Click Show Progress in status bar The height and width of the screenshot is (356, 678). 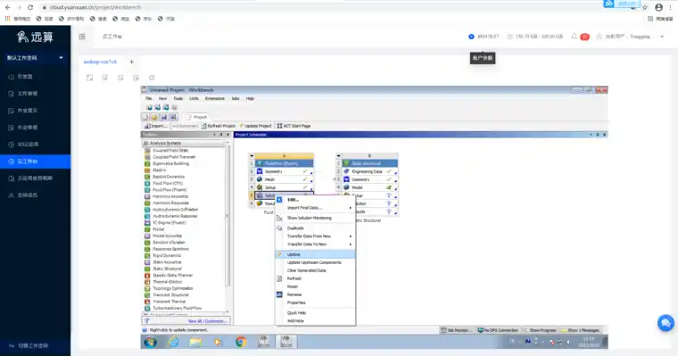[x=540, y=330]
